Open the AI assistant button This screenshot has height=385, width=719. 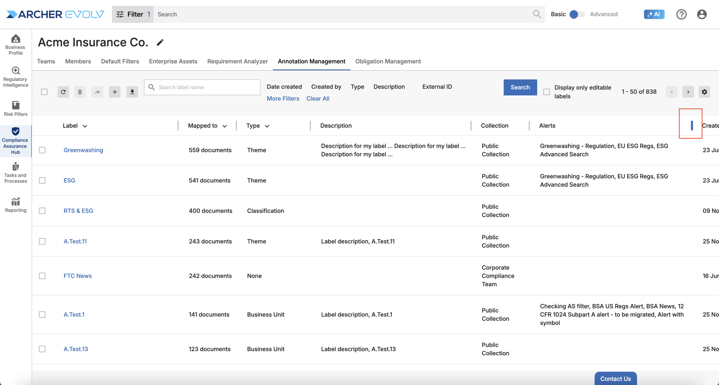click(654, 14)
